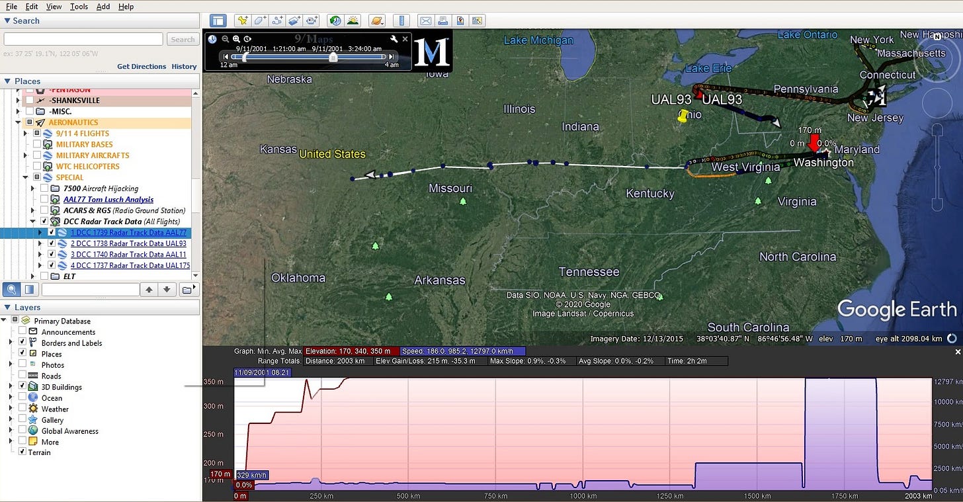Collapse the Search panel header
Image resolution: width=963 pixels, height=502 pixels.
coord(7,21)
